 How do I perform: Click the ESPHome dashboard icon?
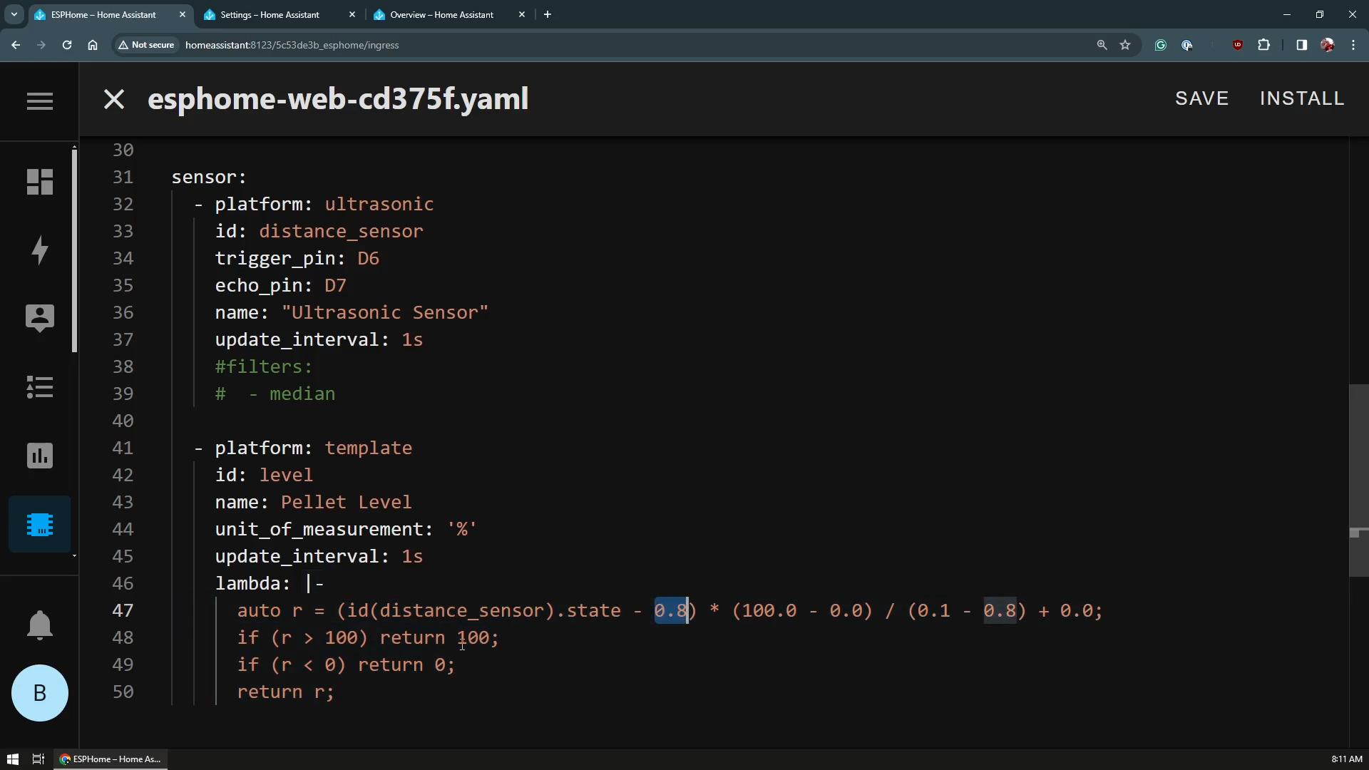(x=39, y=525)
